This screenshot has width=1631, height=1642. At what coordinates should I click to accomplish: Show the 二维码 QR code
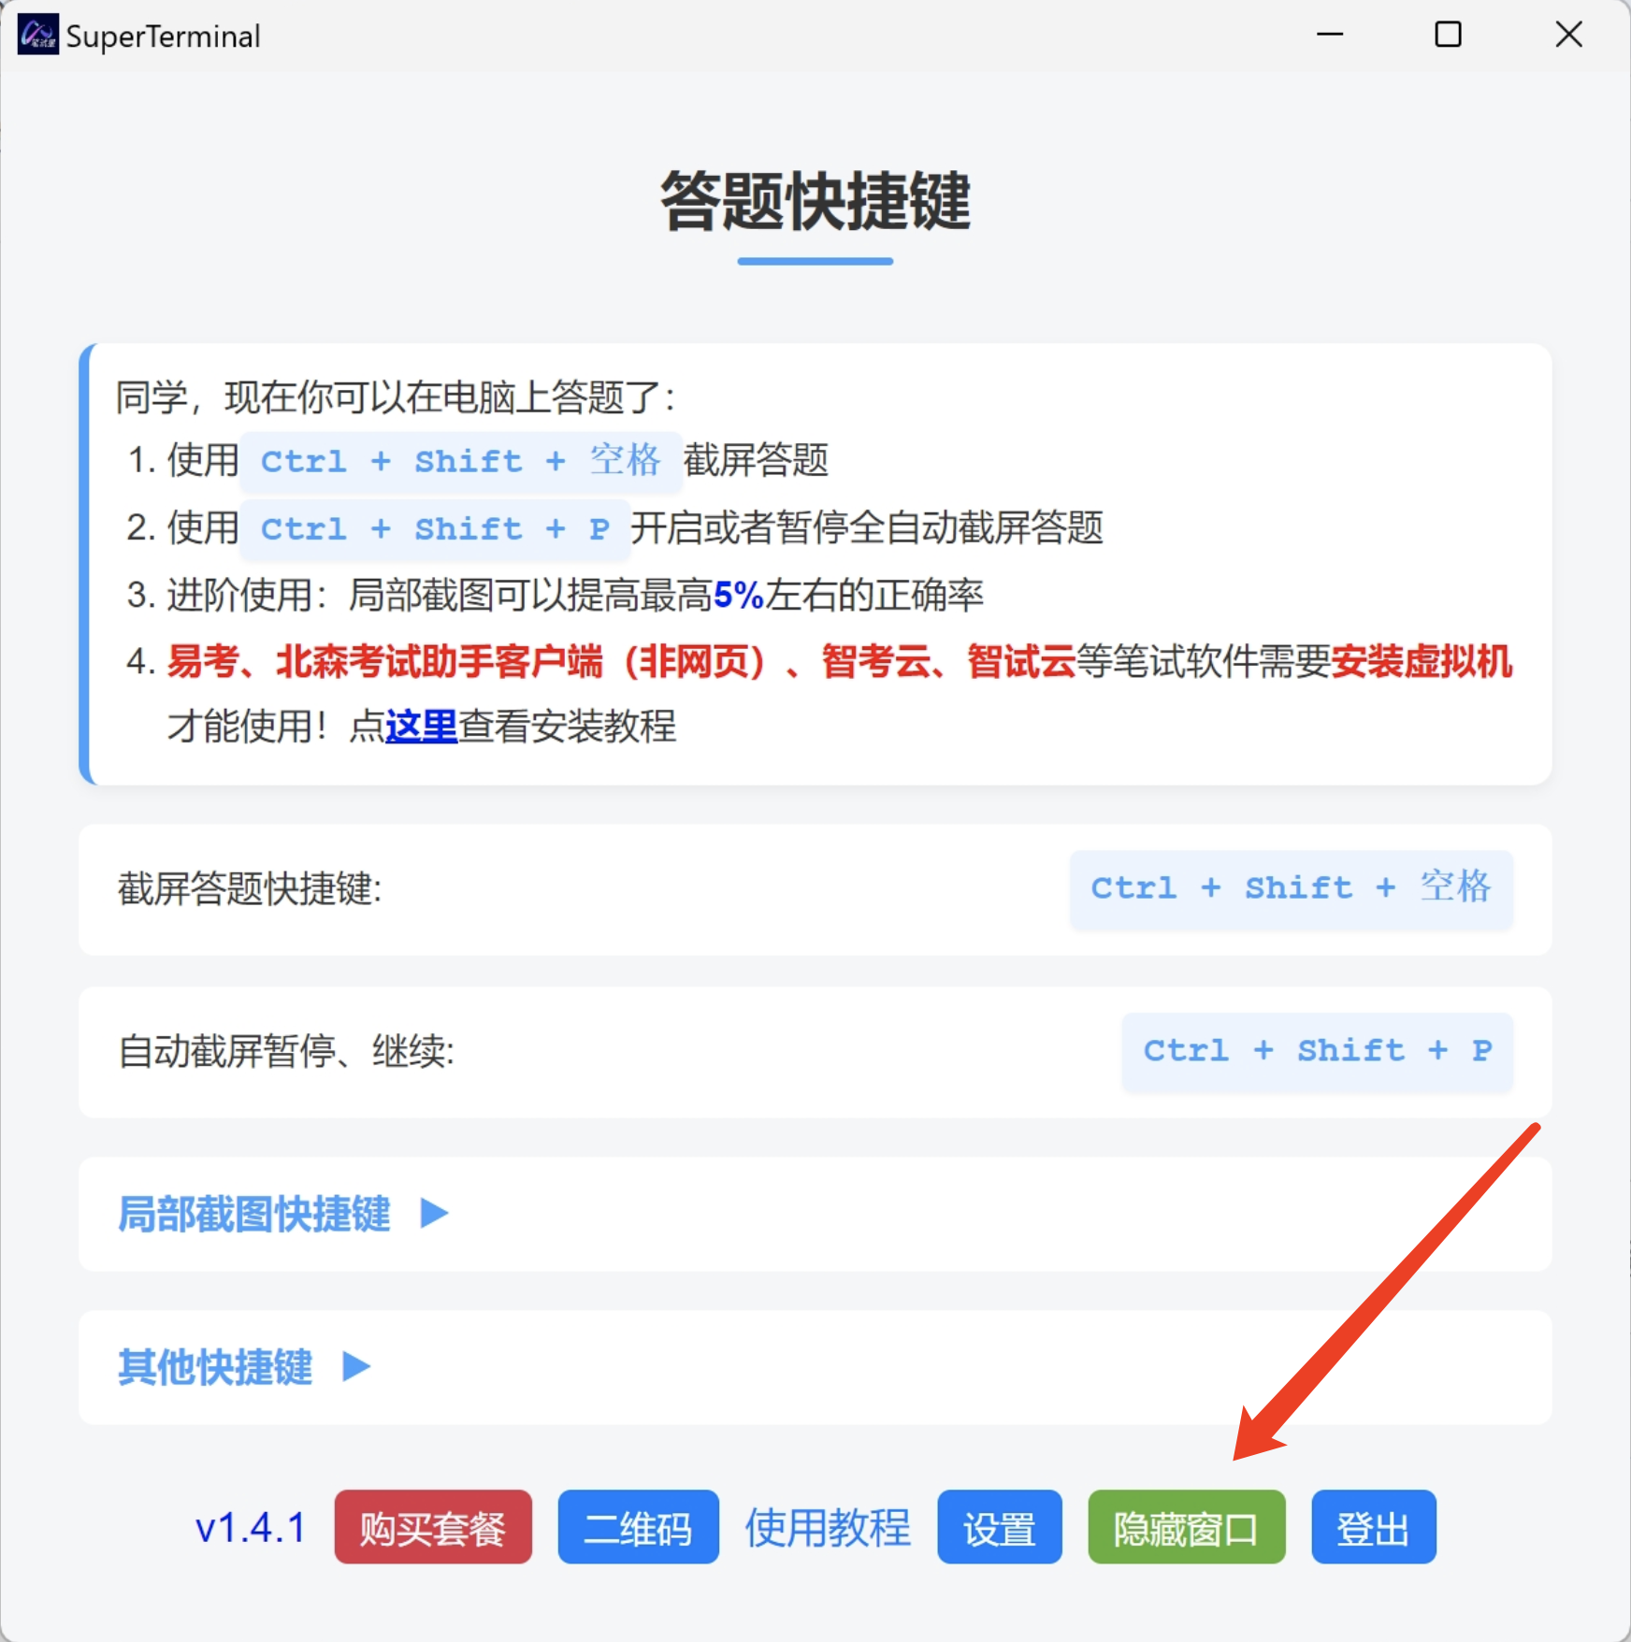[x=638, y=1527]
